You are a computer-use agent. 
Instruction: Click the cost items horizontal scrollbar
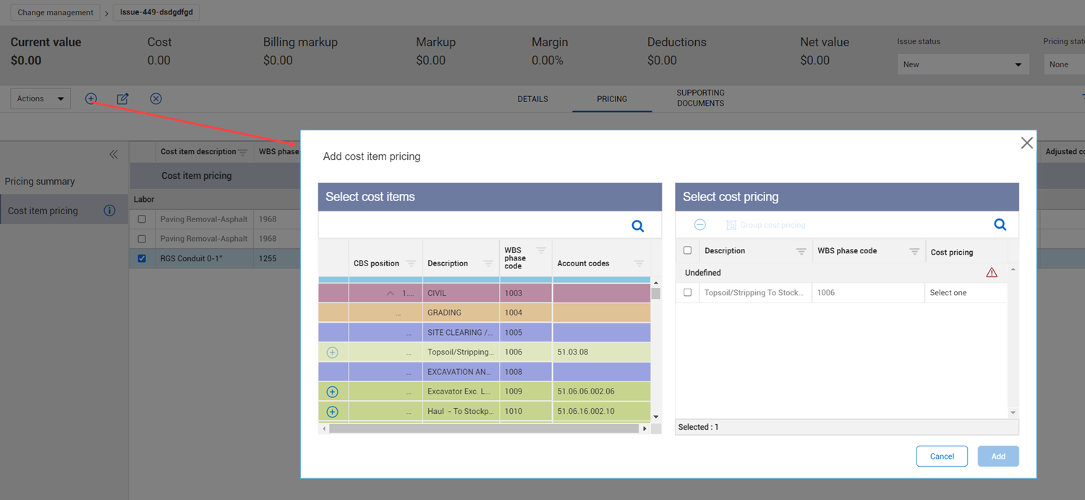coord(483,428)
